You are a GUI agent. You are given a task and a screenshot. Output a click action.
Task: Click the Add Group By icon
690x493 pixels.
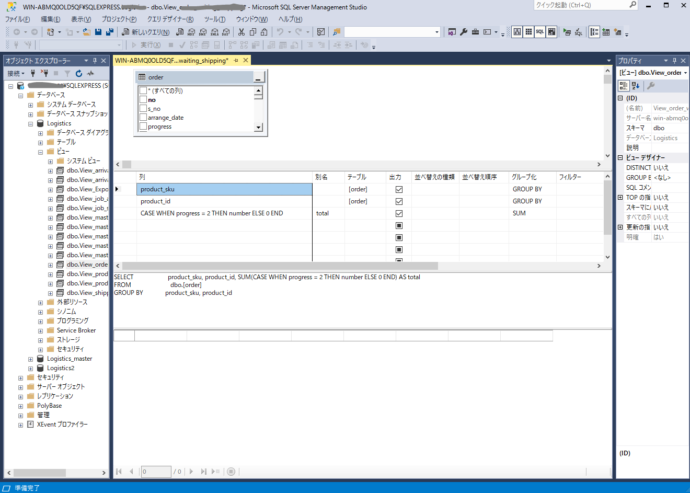[594, 32]
